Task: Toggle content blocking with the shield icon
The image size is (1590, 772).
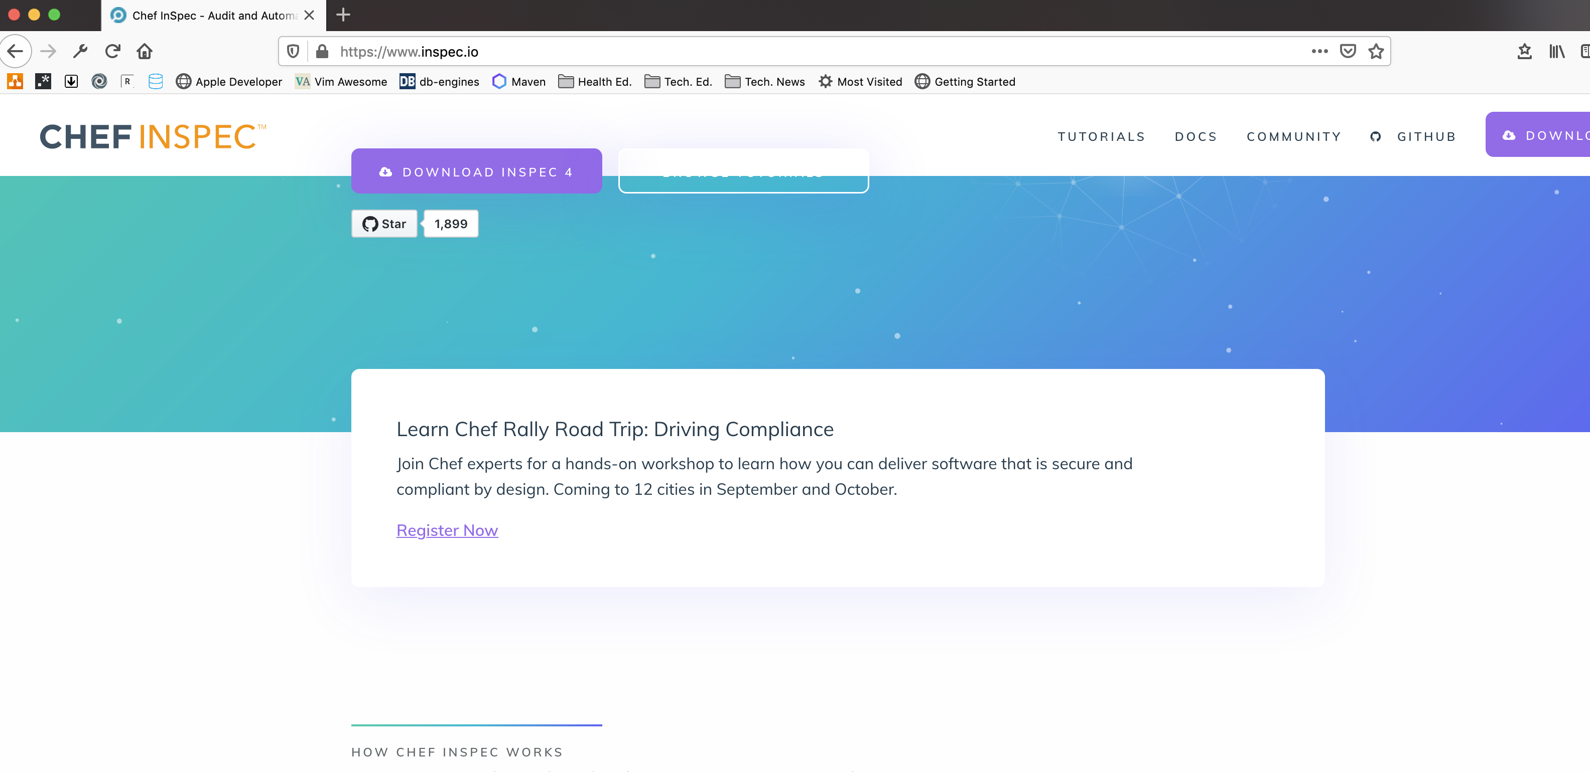Action: 293,51
